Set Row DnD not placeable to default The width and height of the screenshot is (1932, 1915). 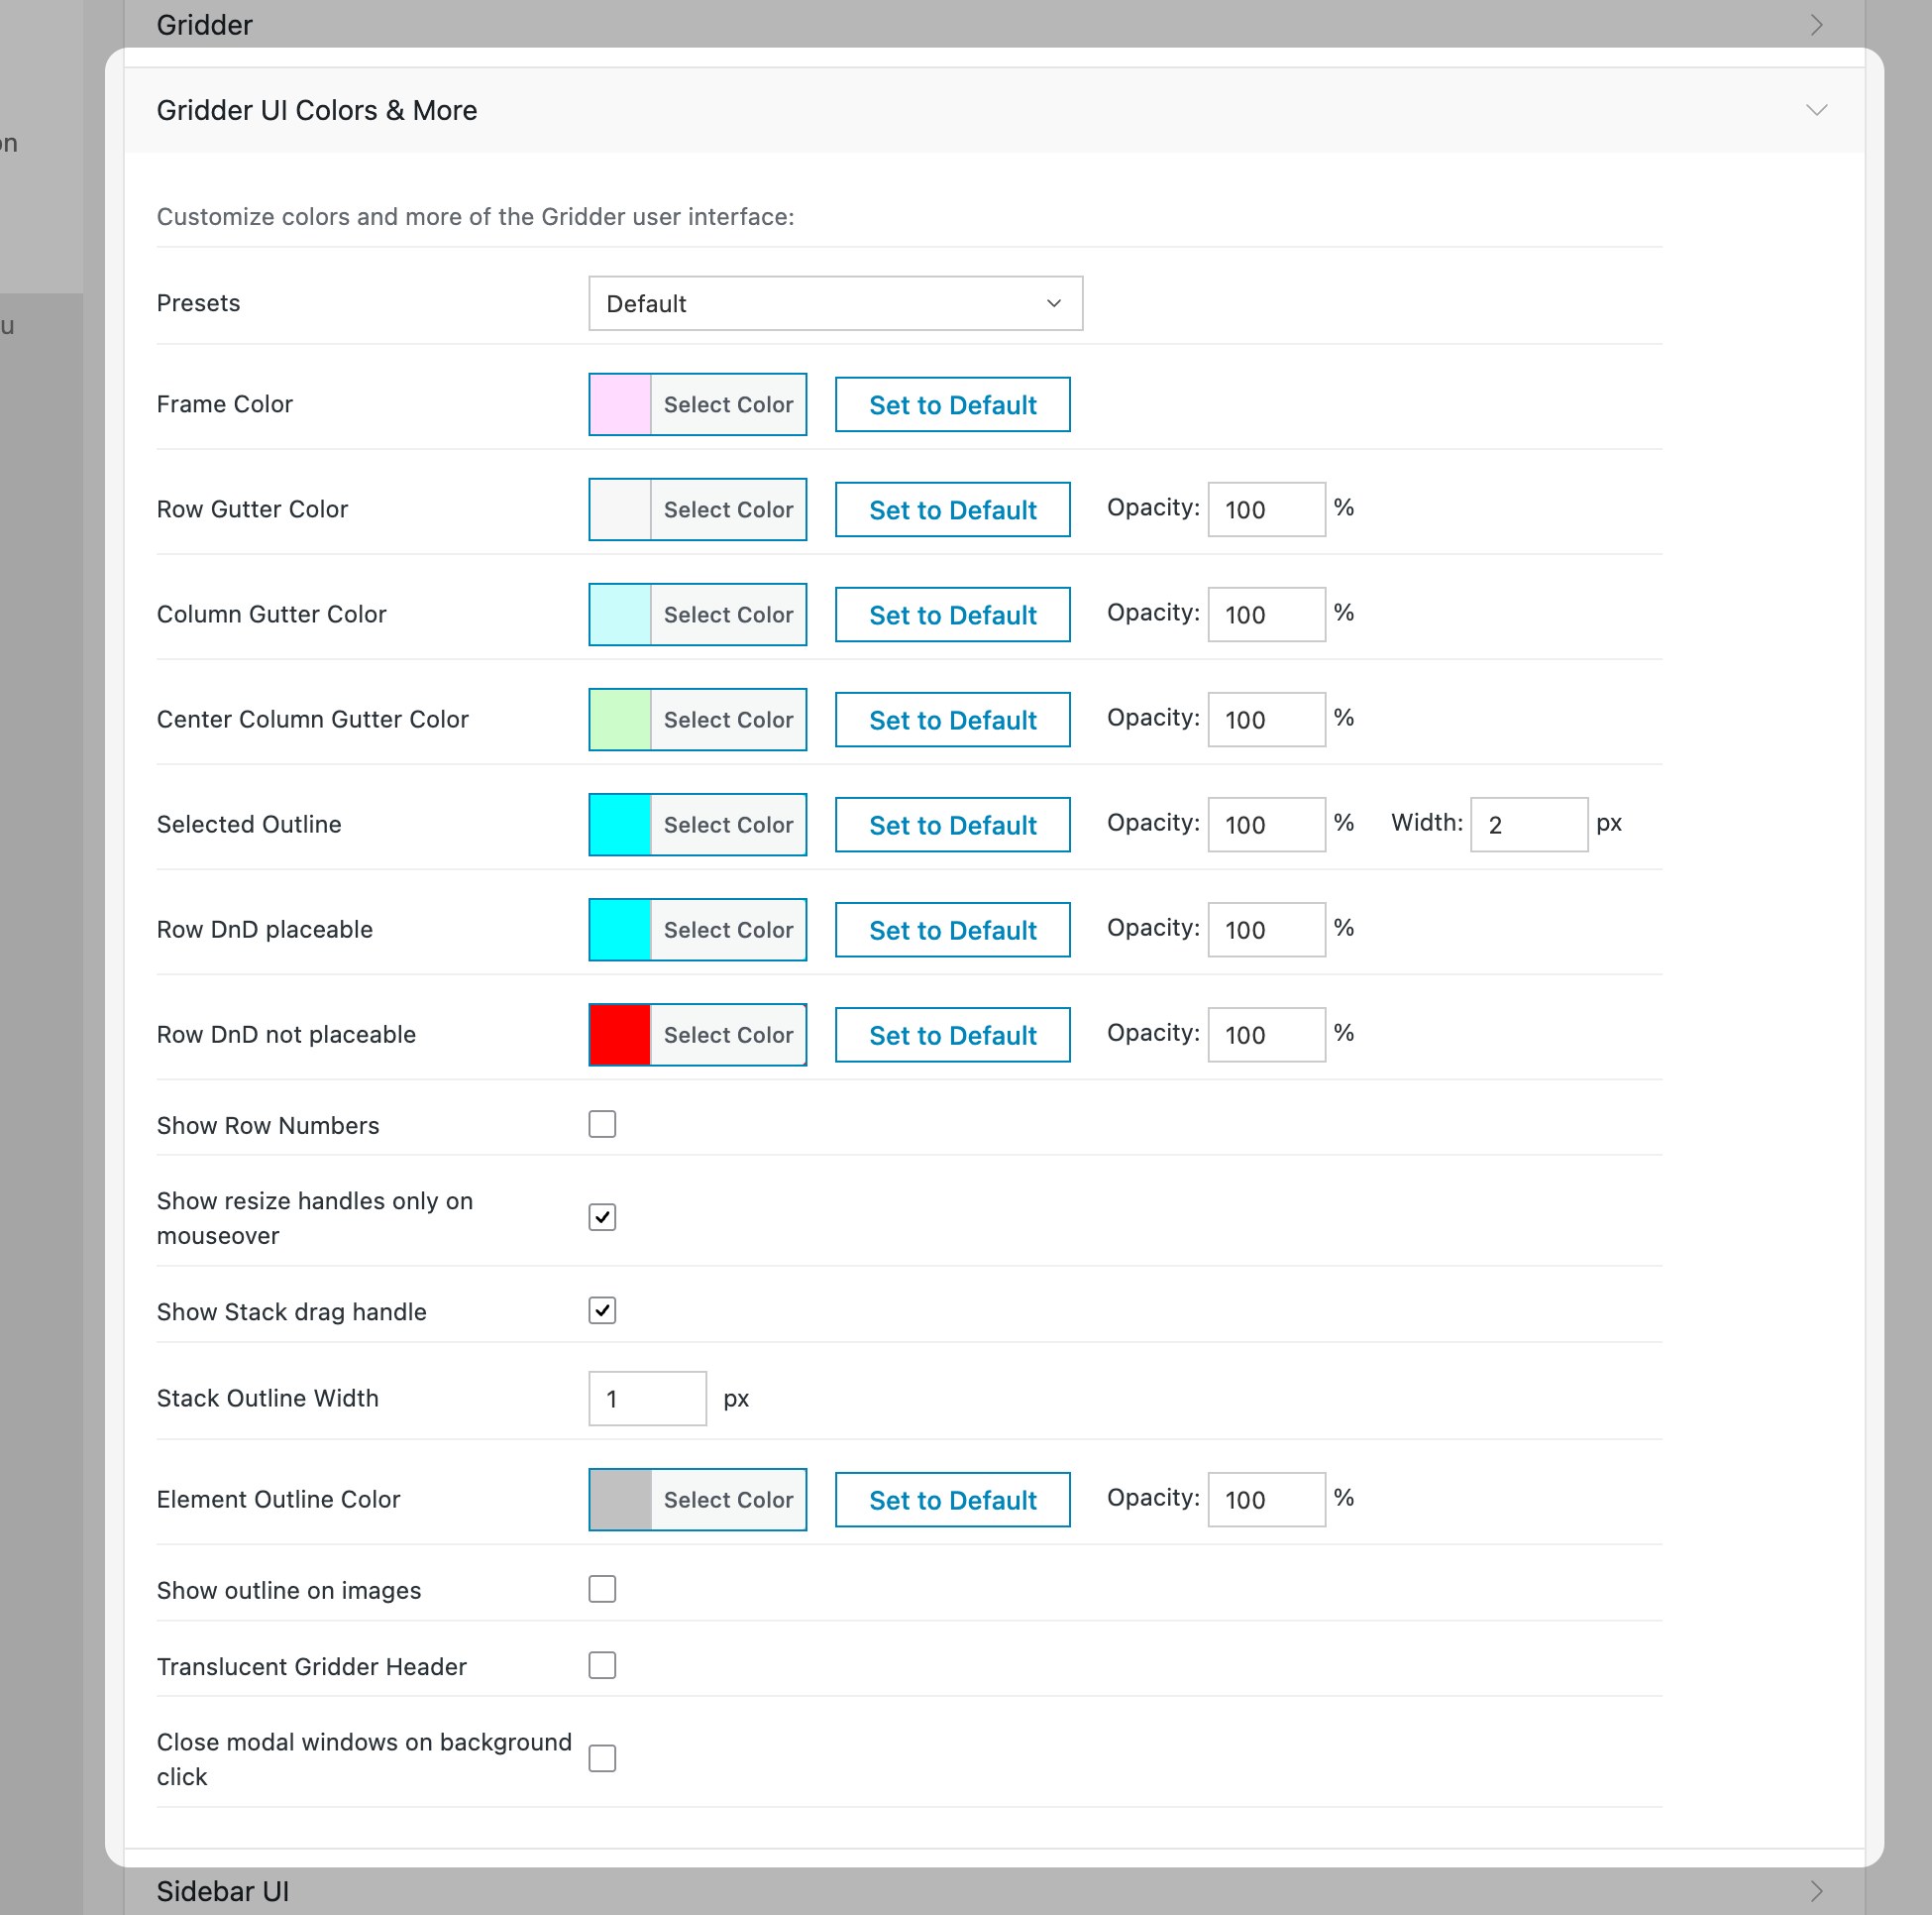(x=953, y=1035)
